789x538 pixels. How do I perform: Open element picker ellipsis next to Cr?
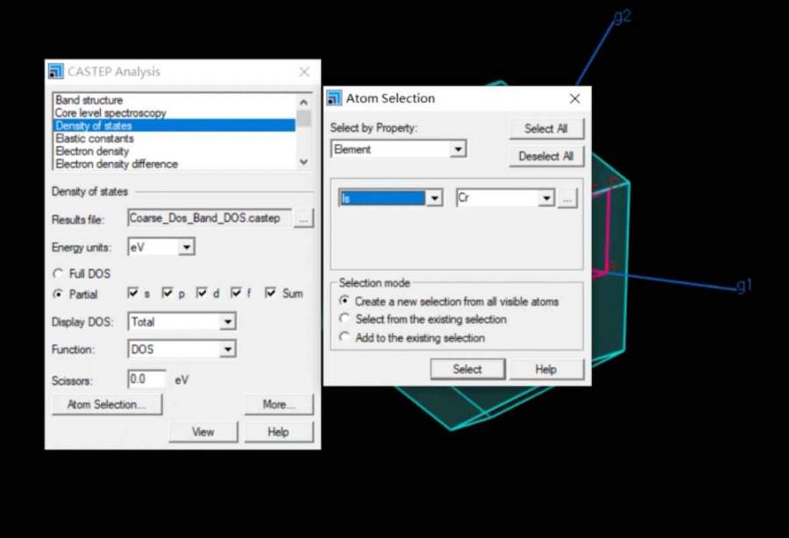point(568,199)
